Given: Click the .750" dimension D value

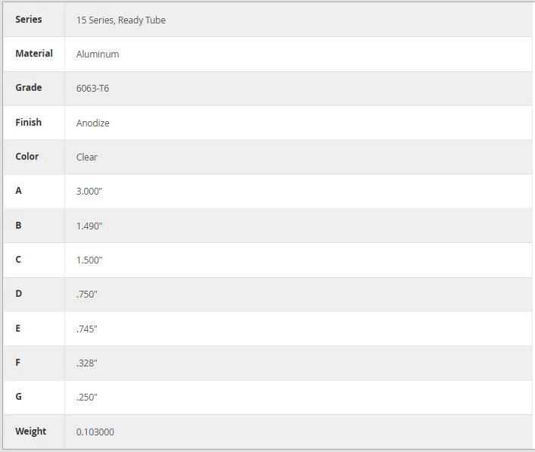Looking at the screenshot, I should coord(87,295).
